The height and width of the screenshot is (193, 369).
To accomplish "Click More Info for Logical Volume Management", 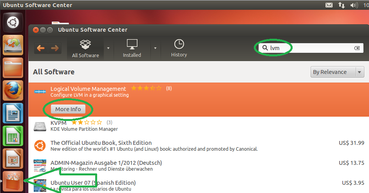I will tap(68, 109).
